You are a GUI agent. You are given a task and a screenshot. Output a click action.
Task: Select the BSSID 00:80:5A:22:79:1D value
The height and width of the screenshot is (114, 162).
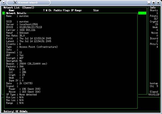coord(31,27)
